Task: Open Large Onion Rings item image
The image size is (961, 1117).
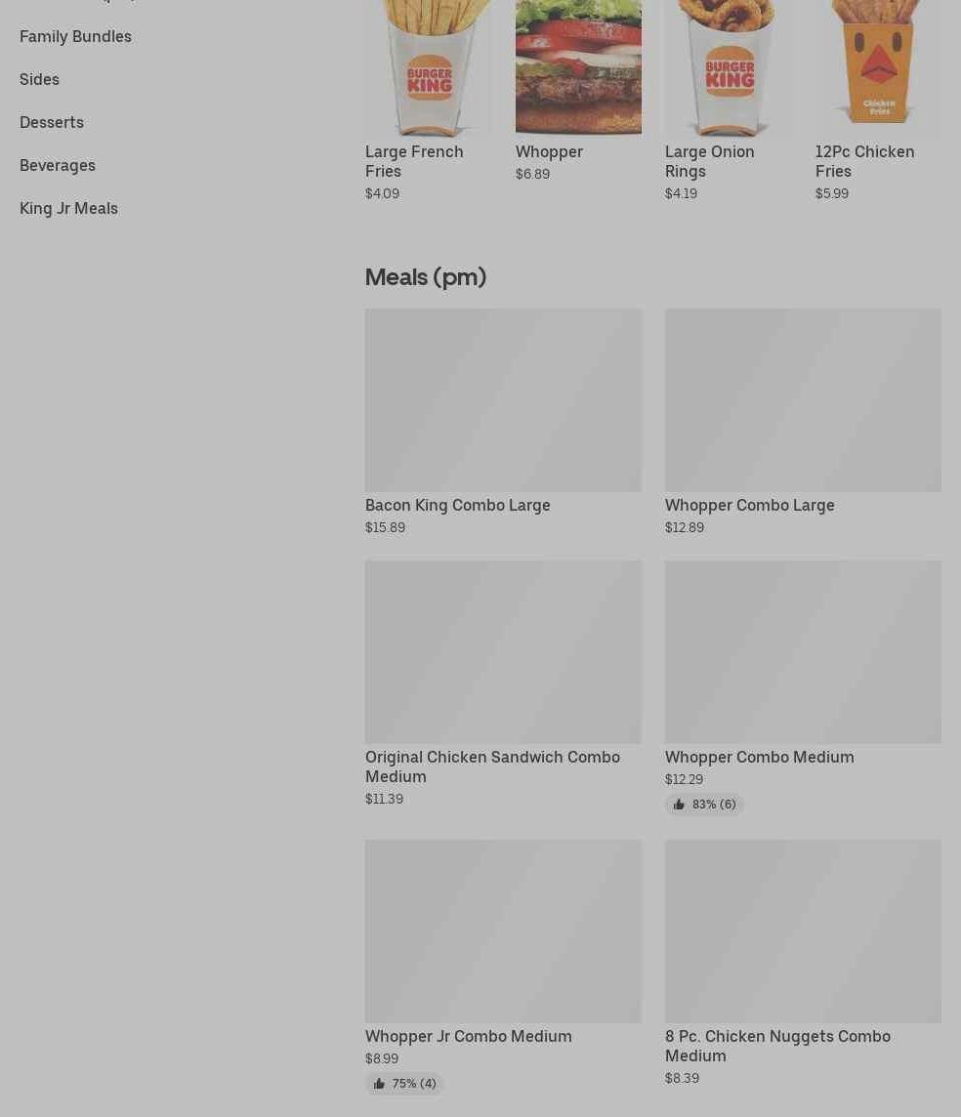Action: (728, 67)
